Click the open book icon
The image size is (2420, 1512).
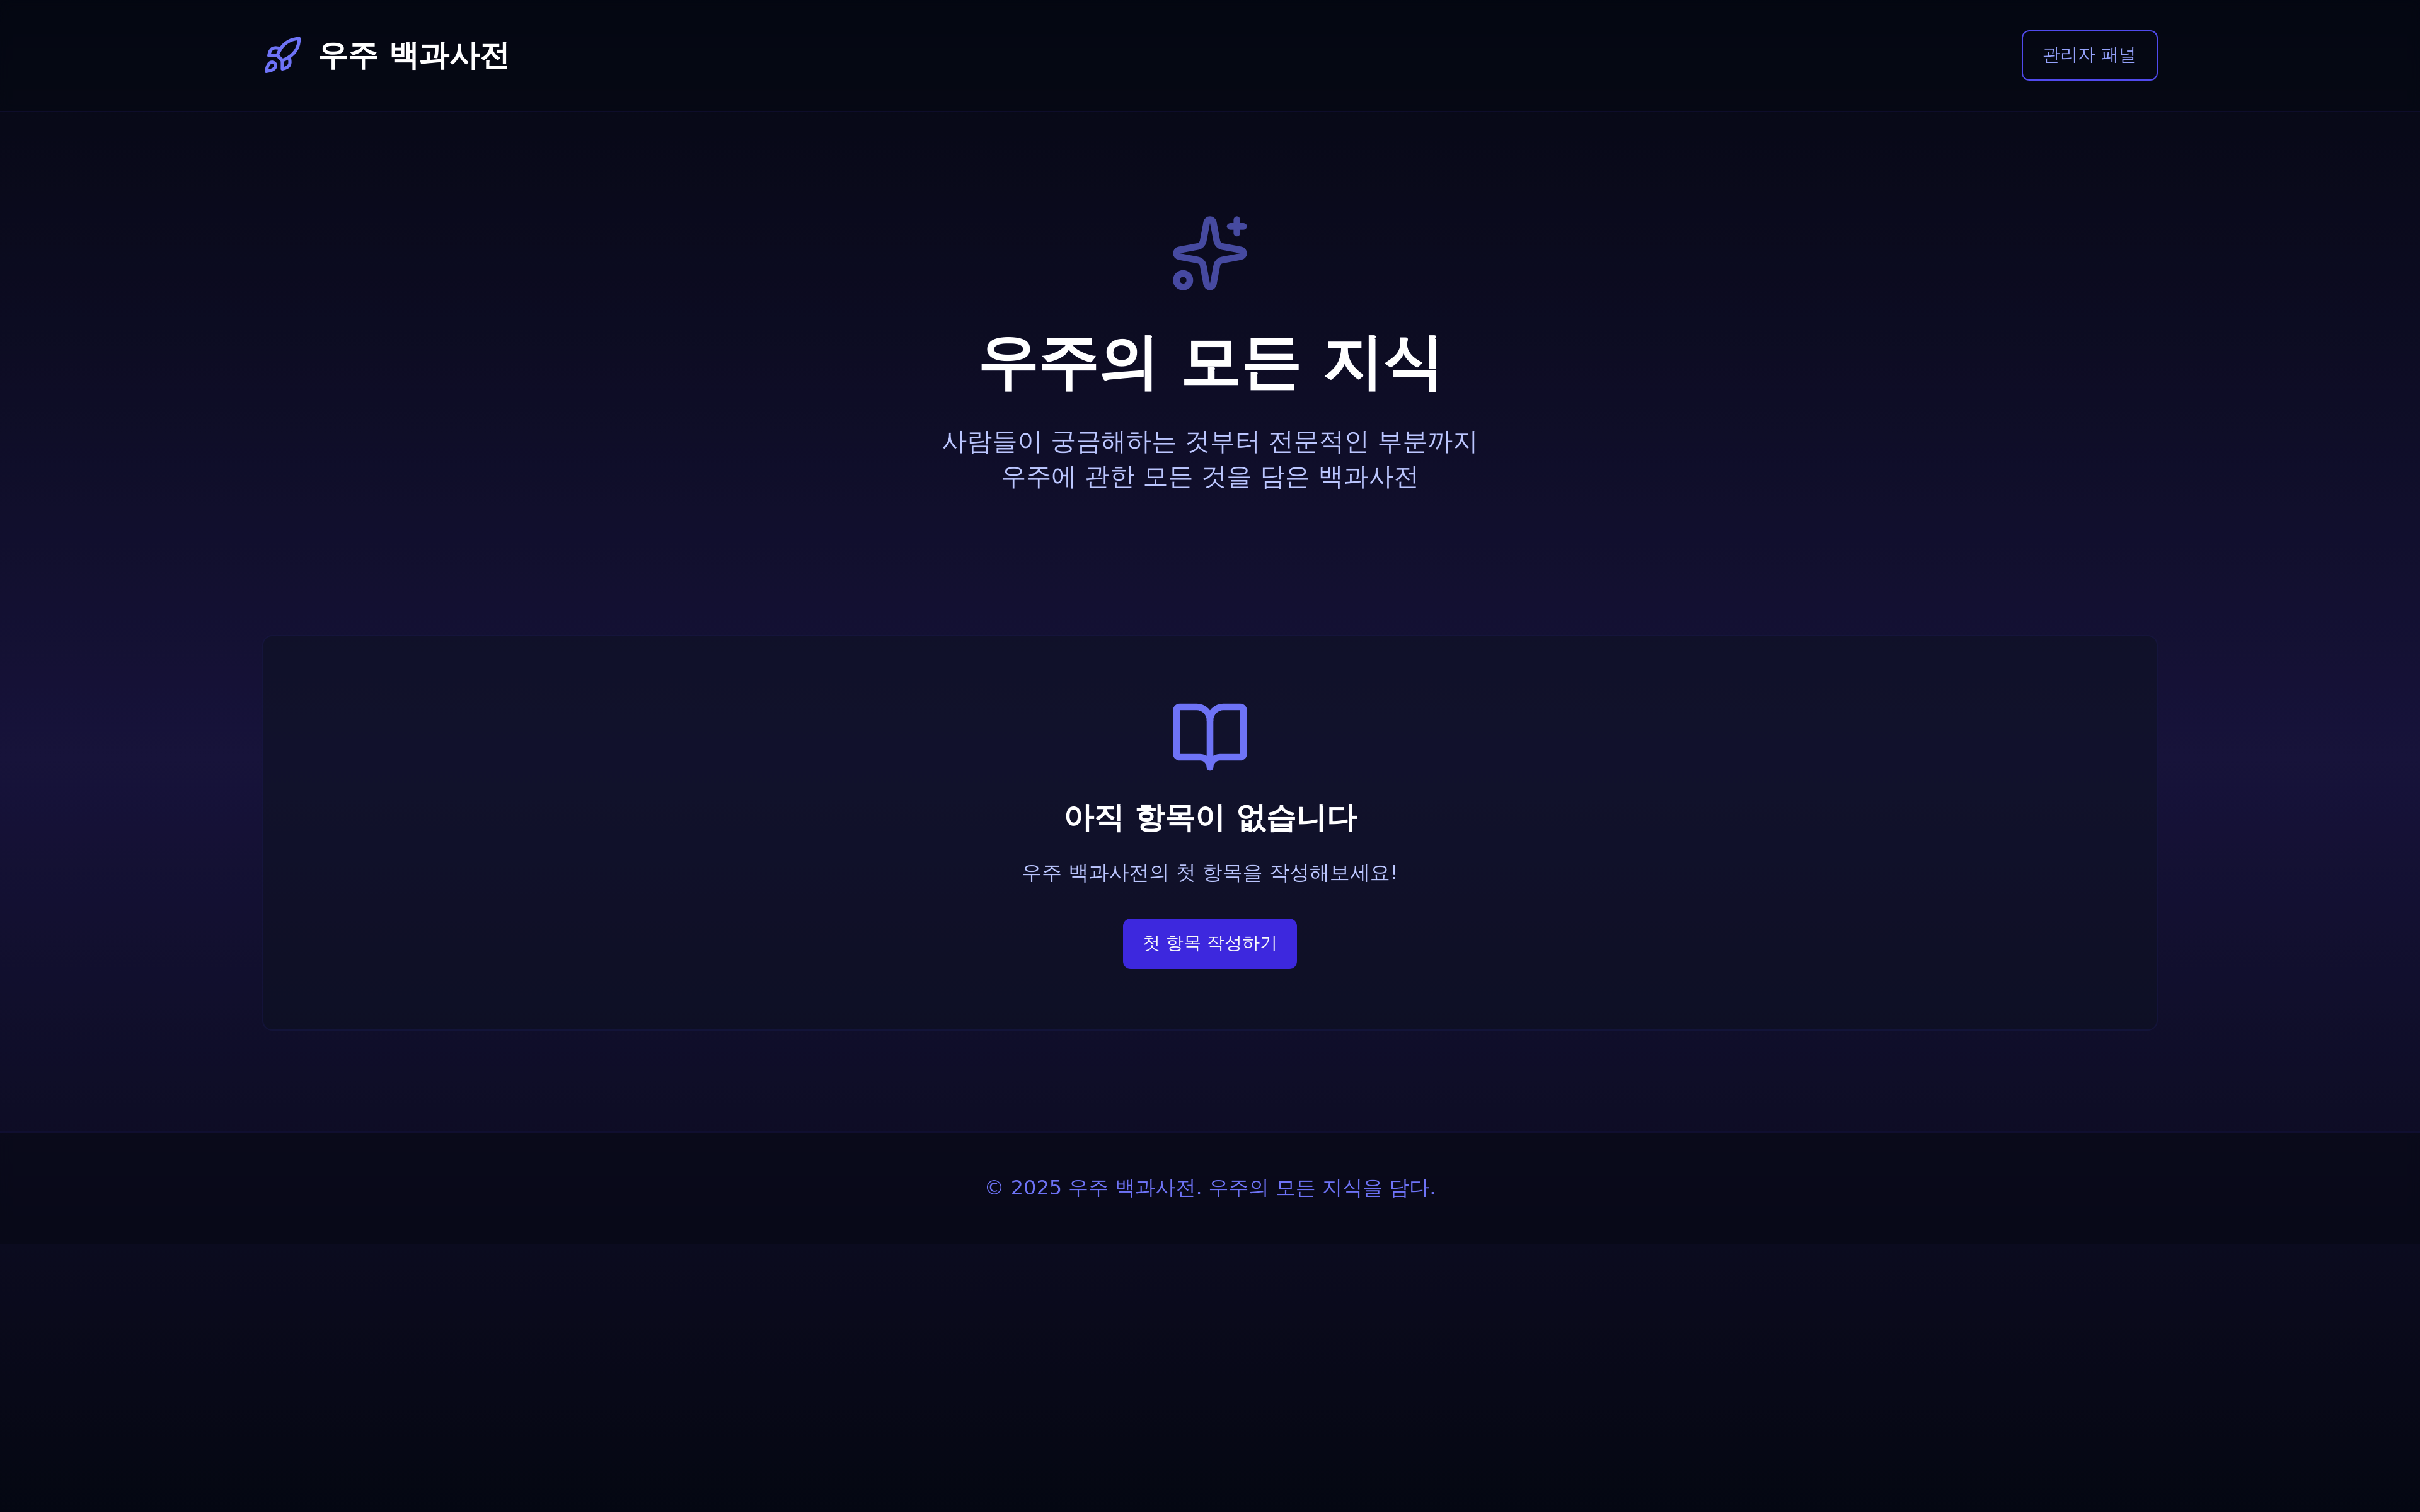(x=1209, y=736)
